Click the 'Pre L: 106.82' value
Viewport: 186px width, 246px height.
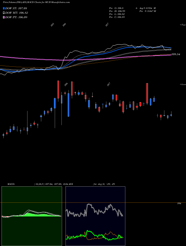coord(117,14)
